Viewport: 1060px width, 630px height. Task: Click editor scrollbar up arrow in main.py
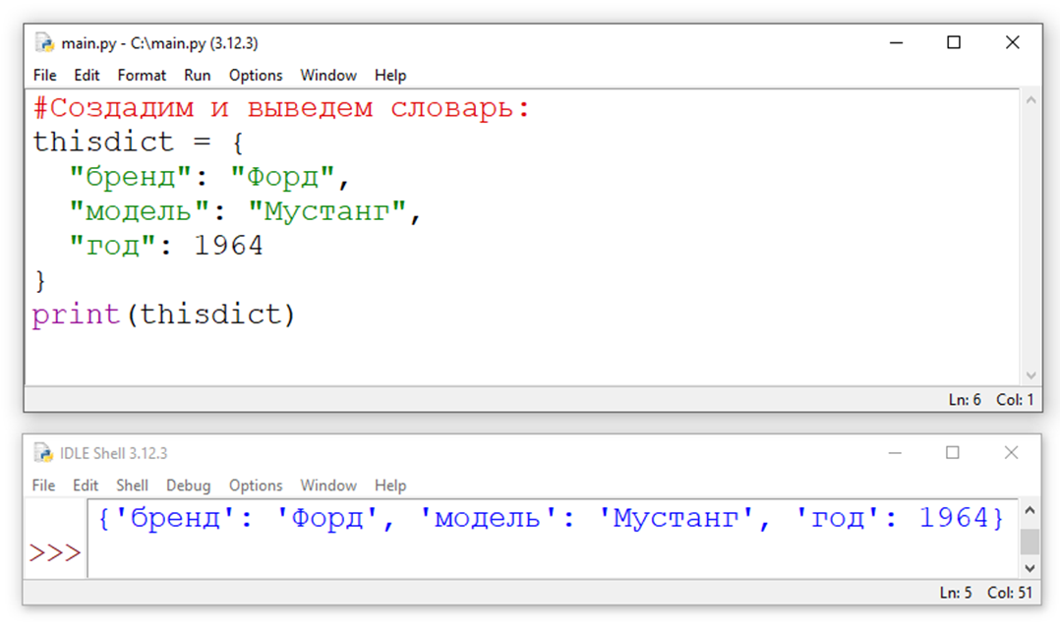point(1031,100)
